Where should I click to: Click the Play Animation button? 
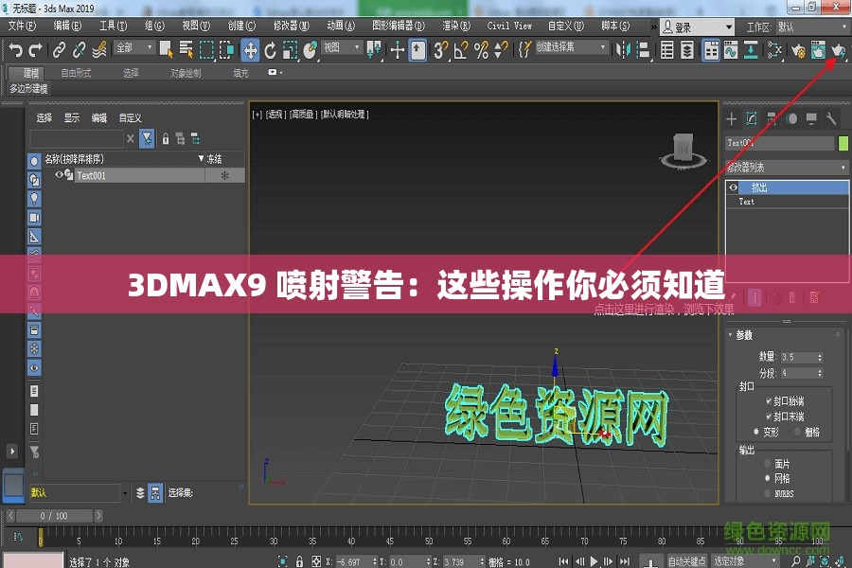click(x=594, y=561)
